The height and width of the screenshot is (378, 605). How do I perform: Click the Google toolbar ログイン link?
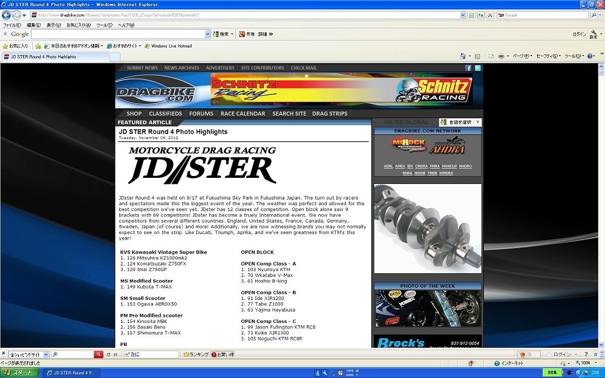580,34
